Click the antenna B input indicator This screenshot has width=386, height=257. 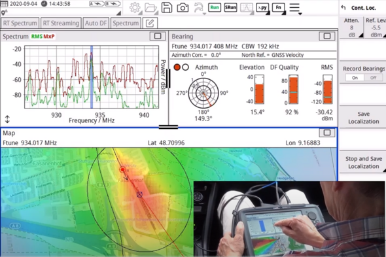tap(113, 4)
